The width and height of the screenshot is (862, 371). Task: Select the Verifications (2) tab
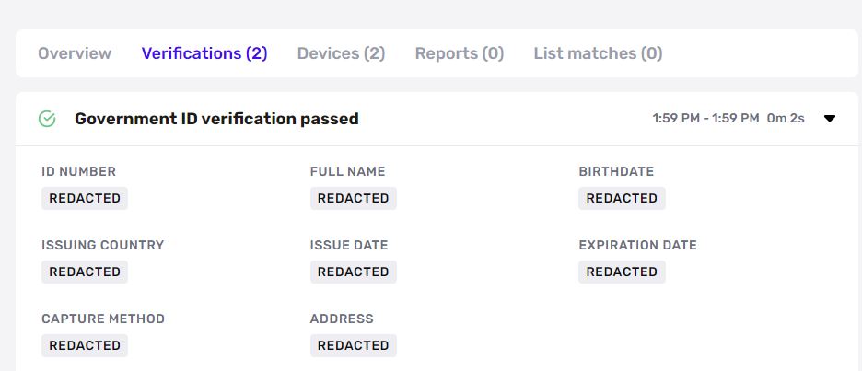(204, 53)
